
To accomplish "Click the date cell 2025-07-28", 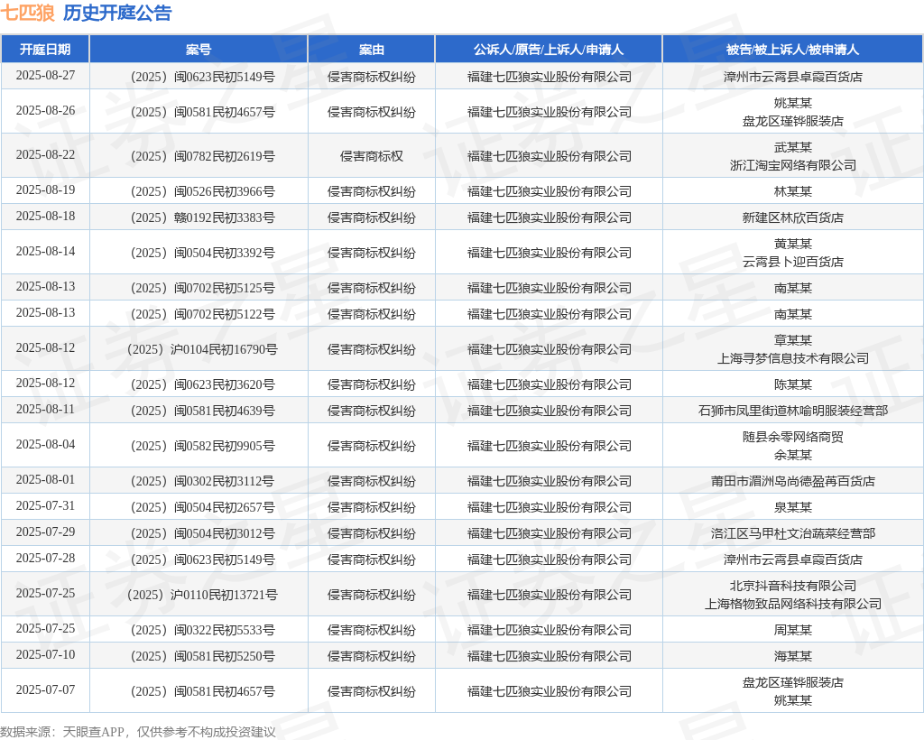I will (45, 558).
